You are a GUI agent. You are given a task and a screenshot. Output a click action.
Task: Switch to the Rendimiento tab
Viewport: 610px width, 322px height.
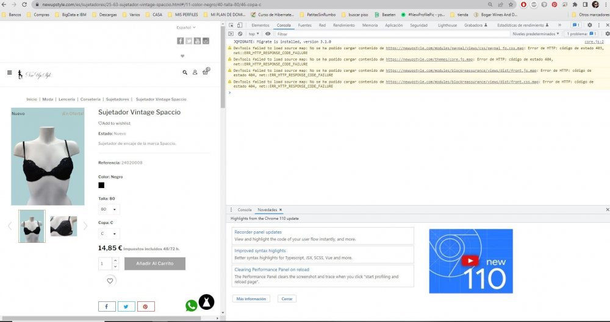click(x=344, y=25)
